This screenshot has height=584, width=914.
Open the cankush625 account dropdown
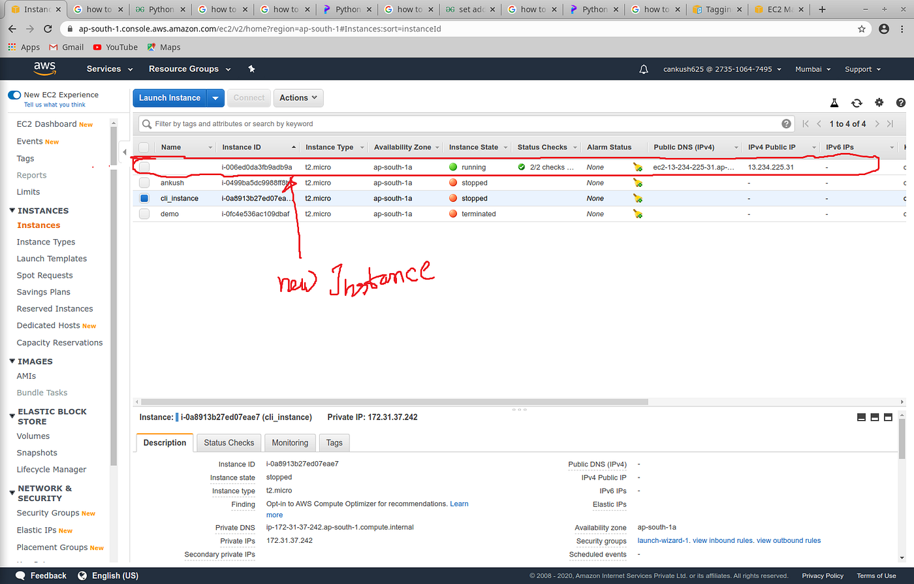point(722,69)
